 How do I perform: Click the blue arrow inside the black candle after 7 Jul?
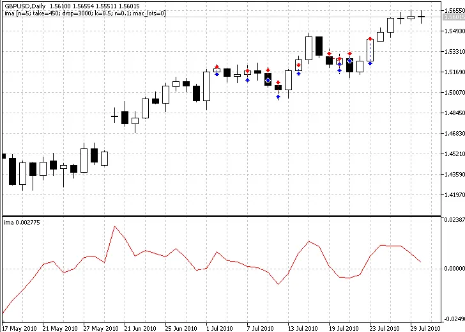click(x=268, y=79)
